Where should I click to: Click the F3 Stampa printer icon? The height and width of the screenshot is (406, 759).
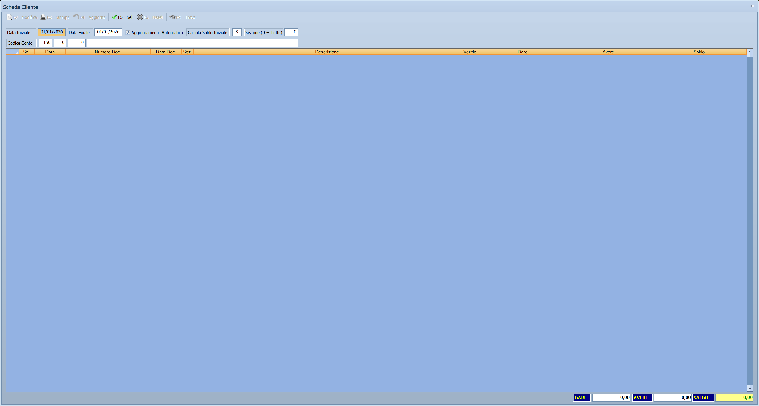43,17
